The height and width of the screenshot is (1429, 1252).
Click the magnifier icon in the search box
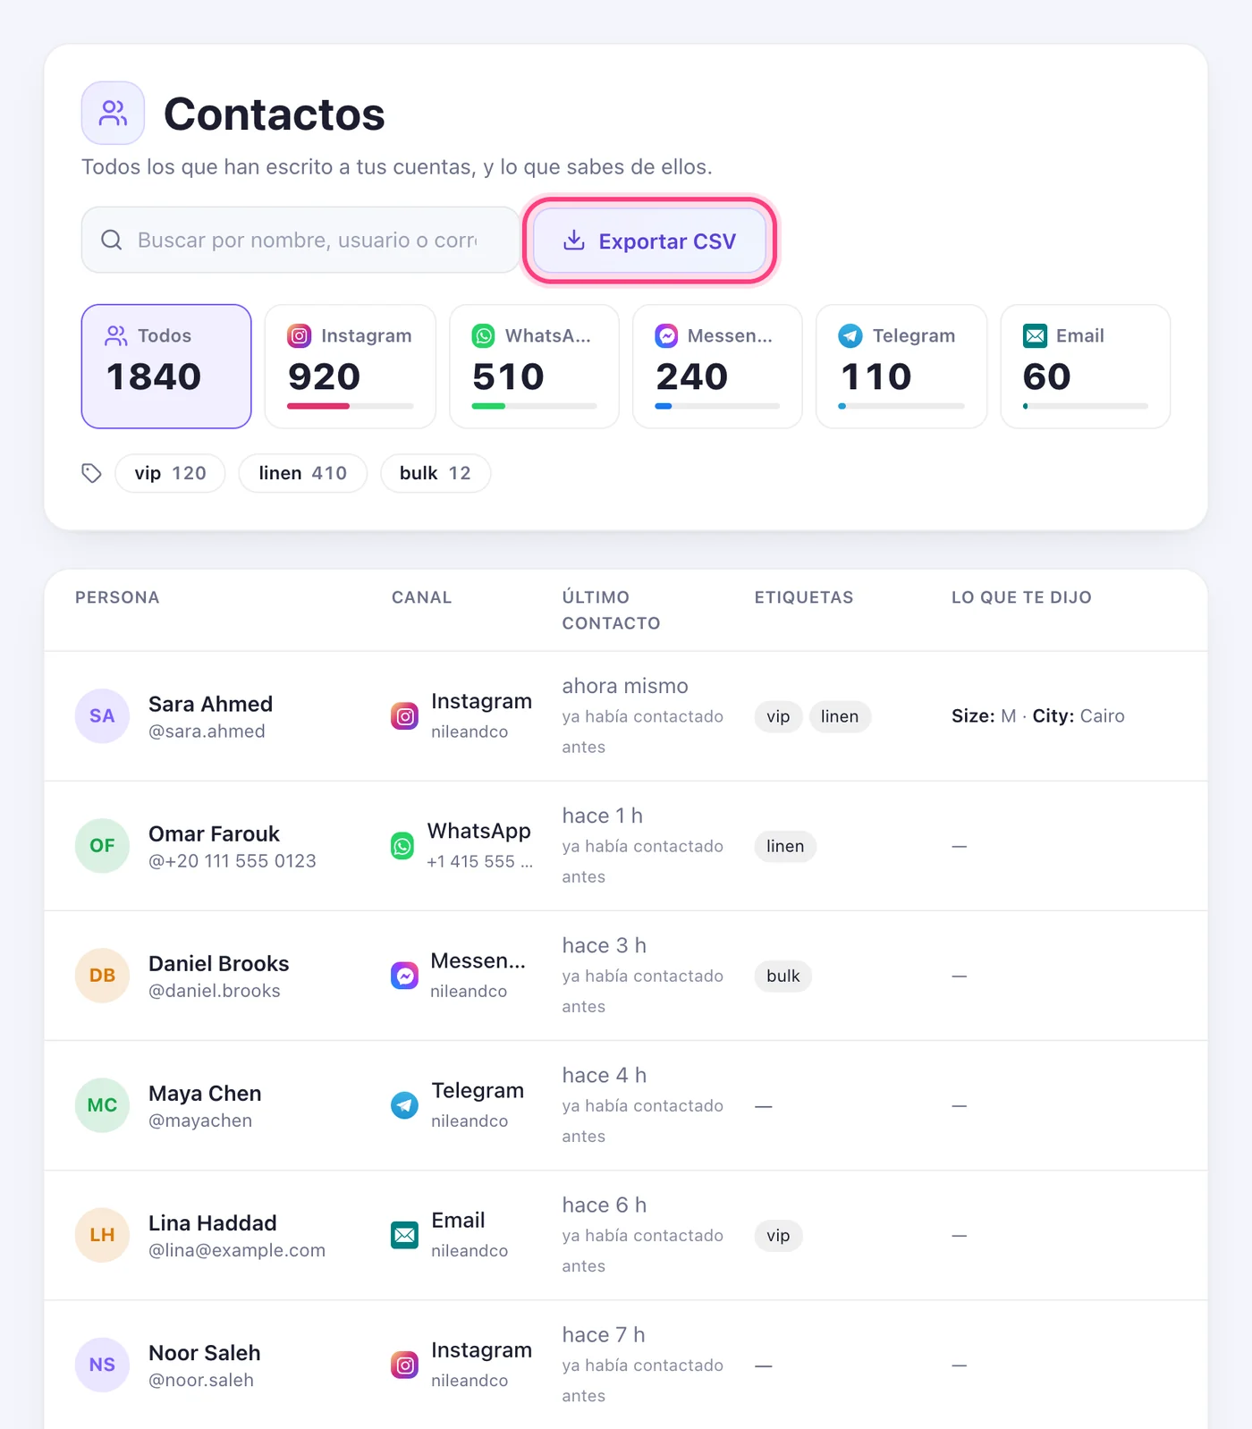(112, 240)
